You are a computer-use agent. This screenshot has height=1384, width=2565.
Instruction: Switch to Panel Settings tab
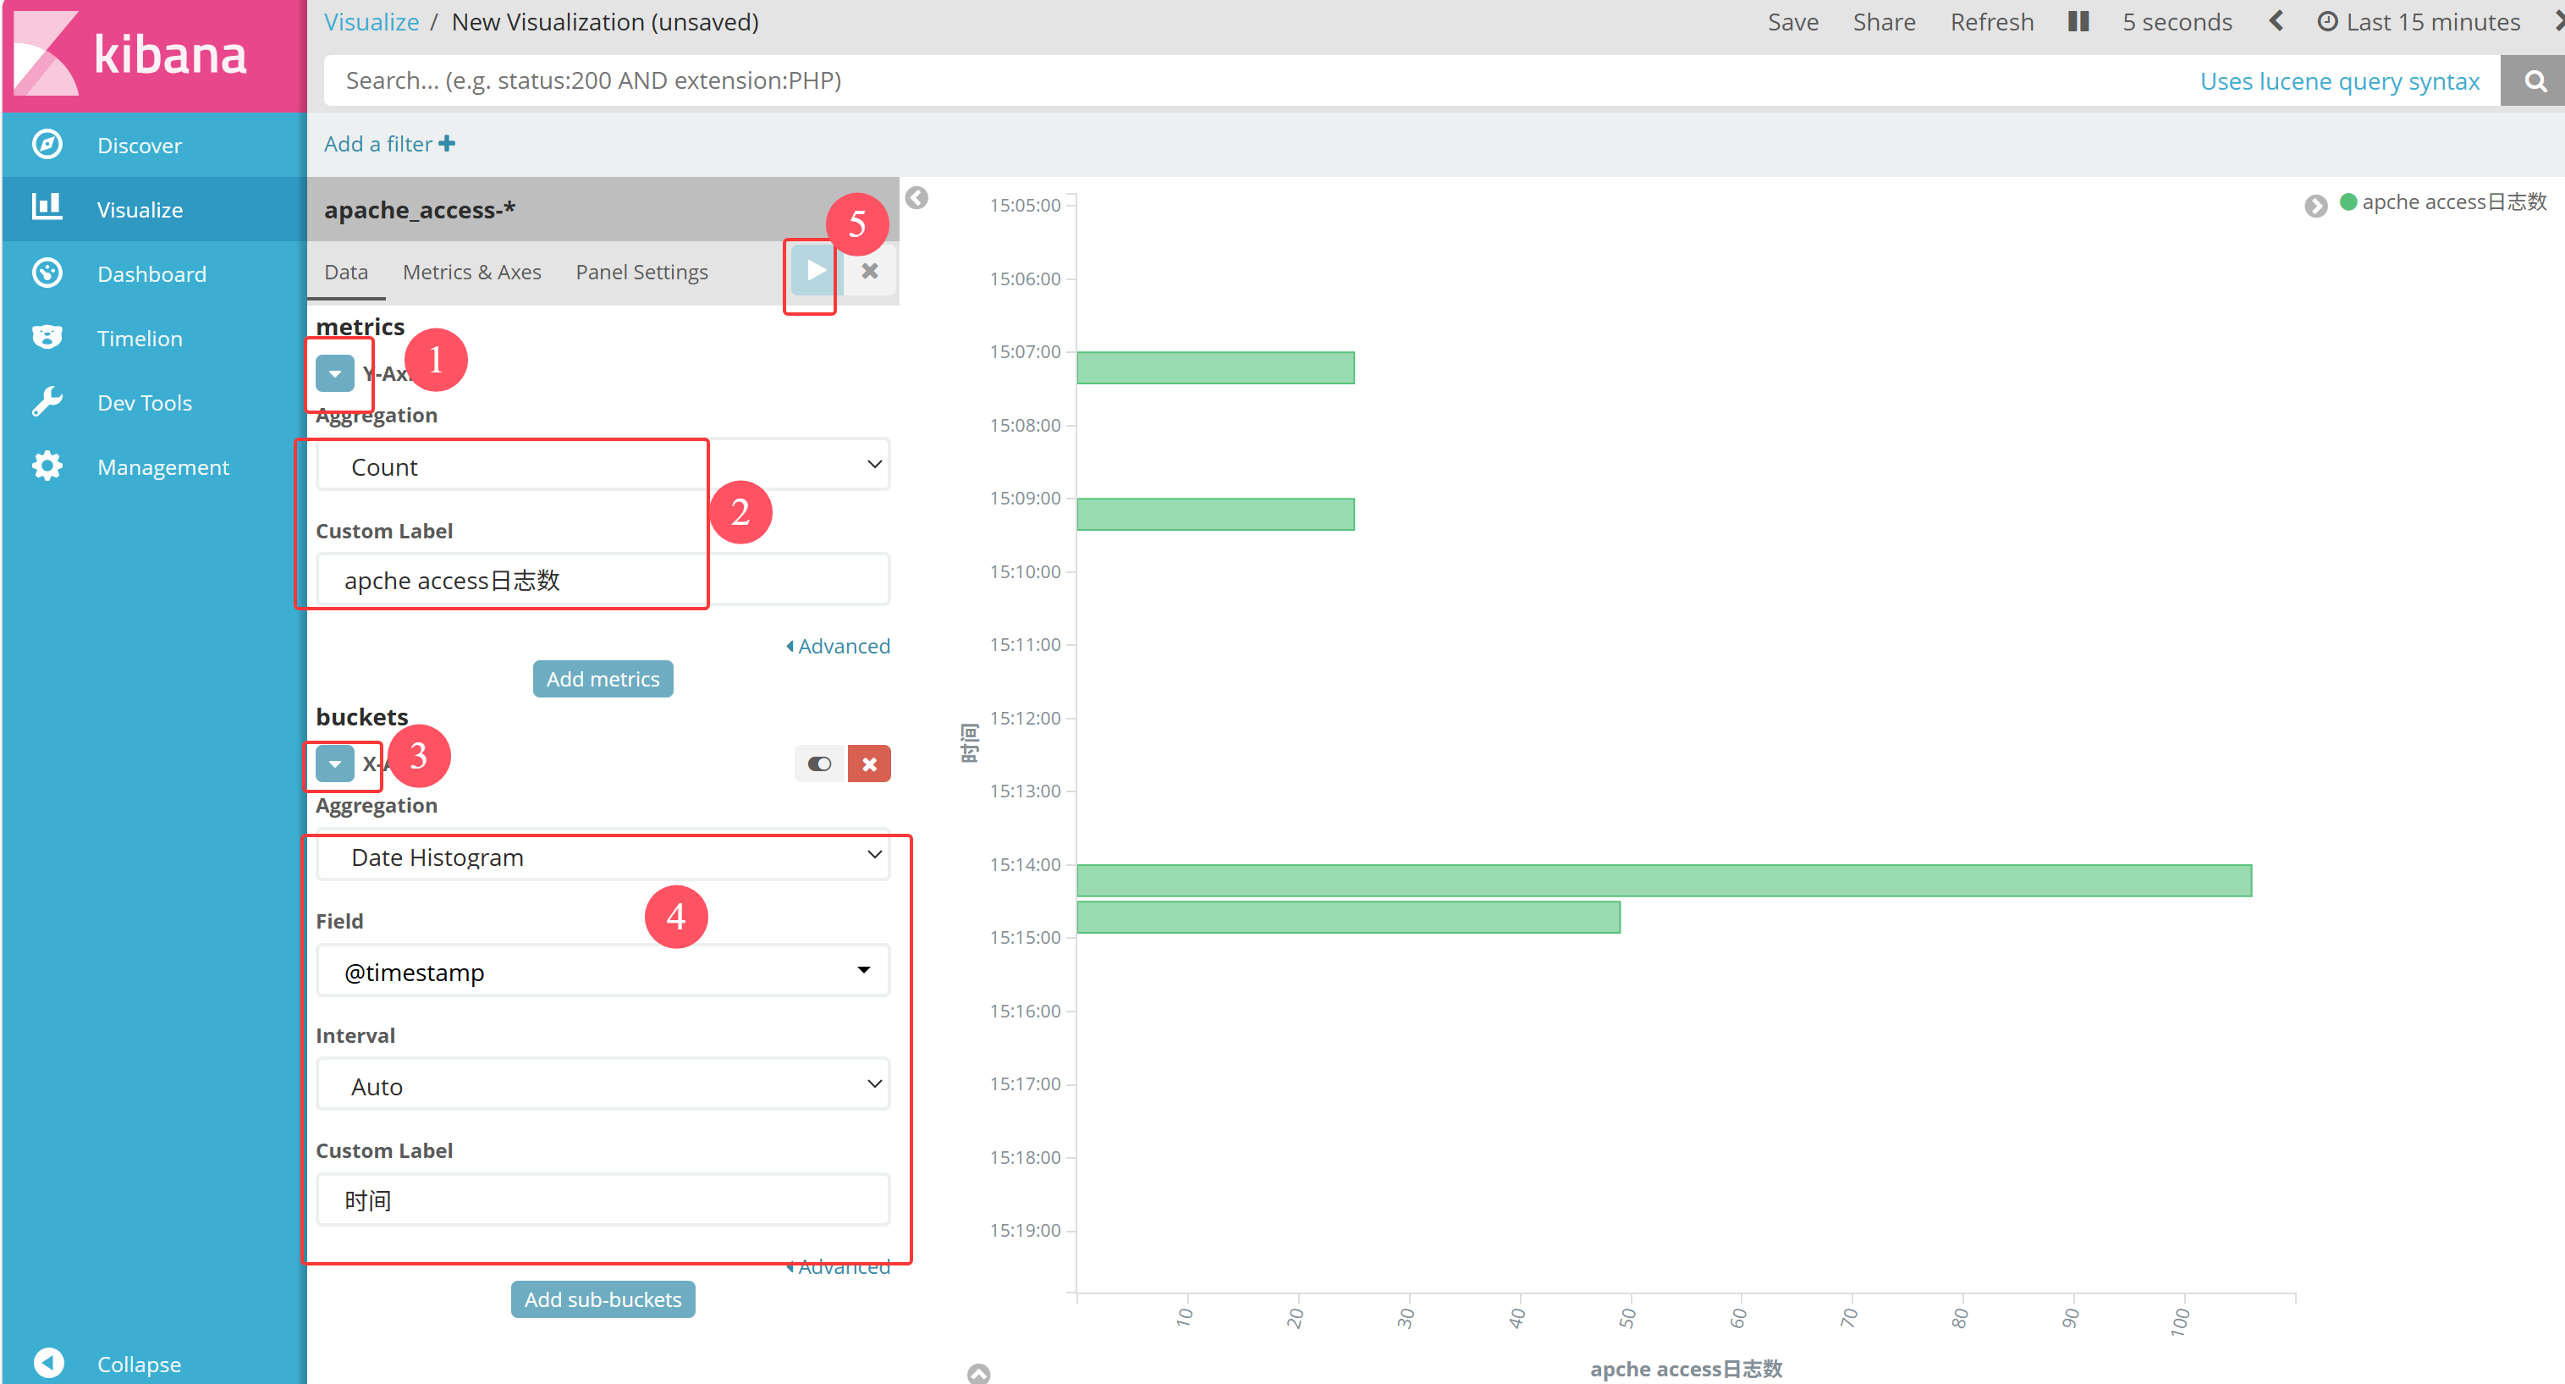[641, 272]
